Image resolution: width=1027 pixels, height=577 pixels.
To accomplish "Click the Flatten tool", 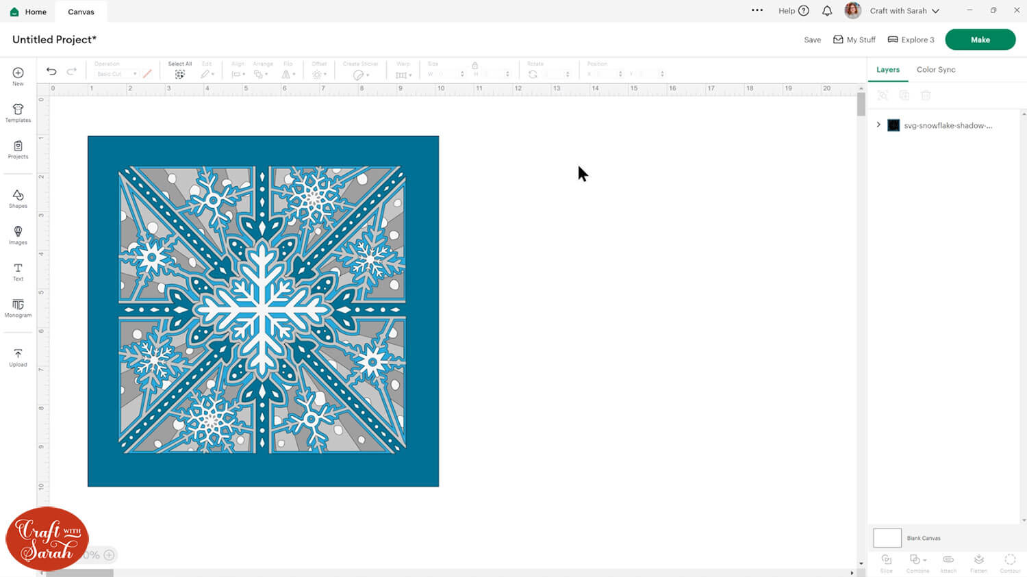I will pos(979,563).
